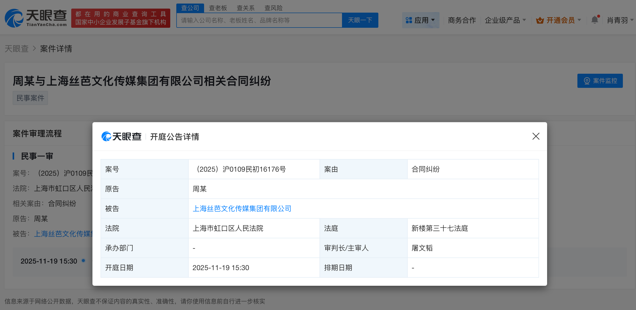Click the 天眼查 breadcrumb link
Screen dimensions: 636x310
click(17, 48)
